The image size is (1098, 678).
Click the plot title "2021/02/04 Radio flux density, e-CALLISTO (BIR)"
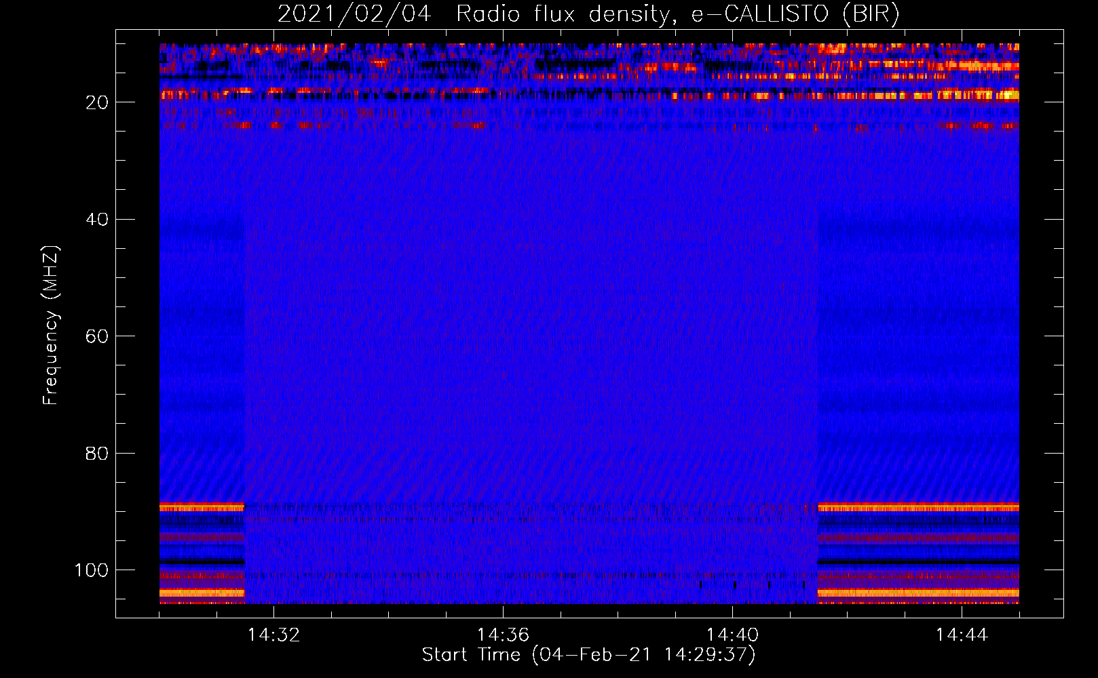click(588, 14)
